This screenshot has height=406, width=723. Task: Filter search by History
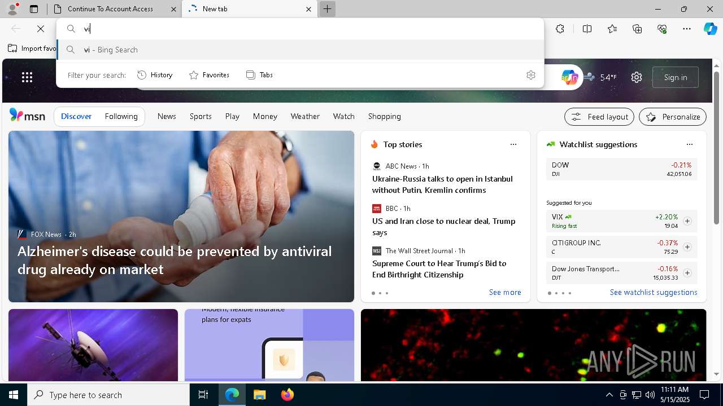[x=155, y=75]
